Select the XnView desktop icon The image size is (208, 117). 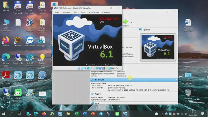click(18, 41)
